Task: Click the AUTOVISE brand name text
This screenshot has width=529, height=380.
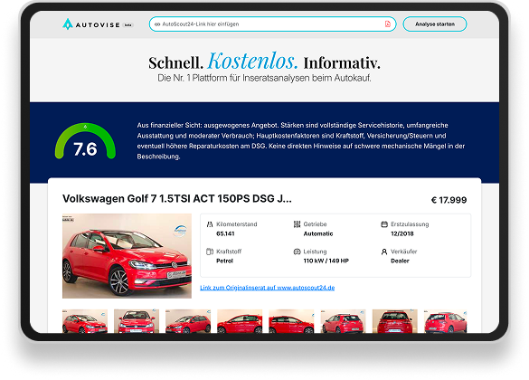Action: [98, 25]
